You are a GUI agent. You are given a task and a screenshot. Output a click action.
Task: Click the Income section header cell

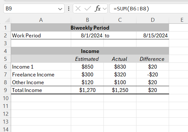pos(90,51)
